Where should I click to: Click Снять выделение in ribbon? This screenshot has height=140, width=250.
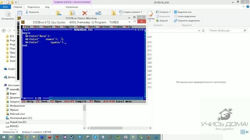[x=185, y=16]
